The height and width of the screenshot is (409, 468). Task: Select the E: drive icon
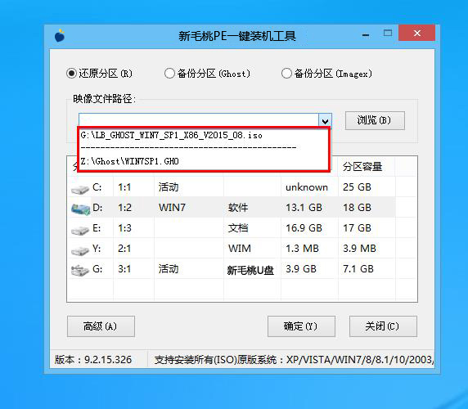(80, 230)
